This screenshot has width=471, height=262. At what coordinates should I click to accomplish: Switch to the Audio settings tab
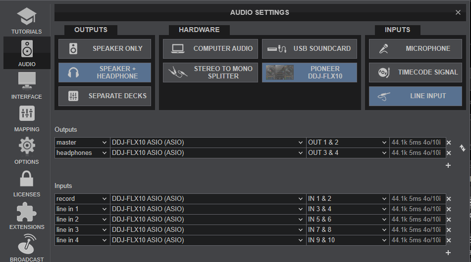26,52
